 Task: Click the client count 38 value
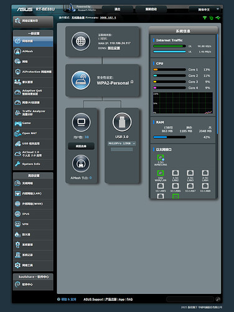[x=87, y=137]
